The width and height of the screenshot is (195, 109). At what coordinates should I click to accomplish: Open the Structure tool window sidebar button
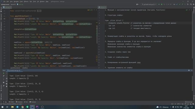[1, 88]
